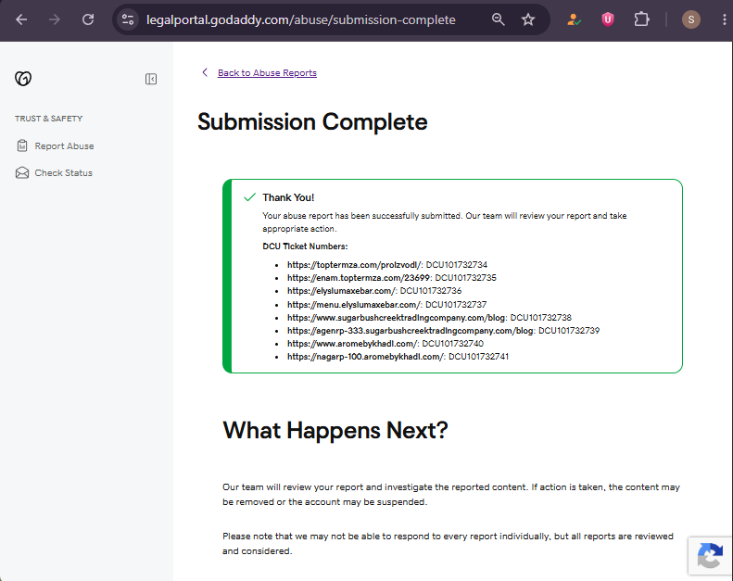Click the nagarp-100.aromebykhadl.com ticket entry
The image size is (733, 581).
[398, 357]
